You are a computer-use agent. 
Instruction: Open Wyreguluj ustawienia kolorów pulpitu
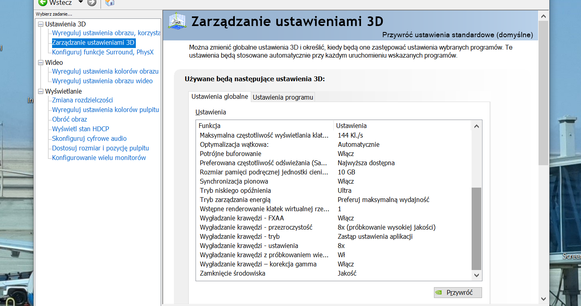(106, 110)
